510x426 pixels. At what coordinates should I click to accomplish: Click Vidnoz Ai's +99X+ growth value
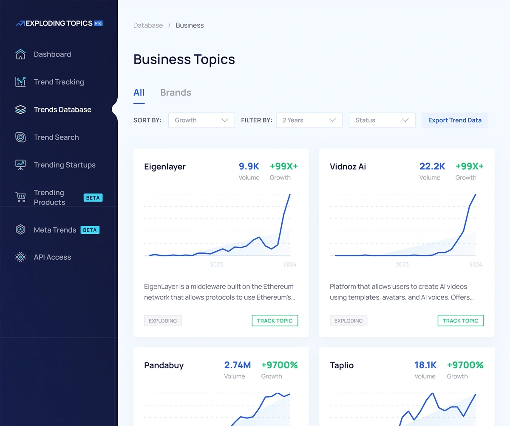coord(470,166)
